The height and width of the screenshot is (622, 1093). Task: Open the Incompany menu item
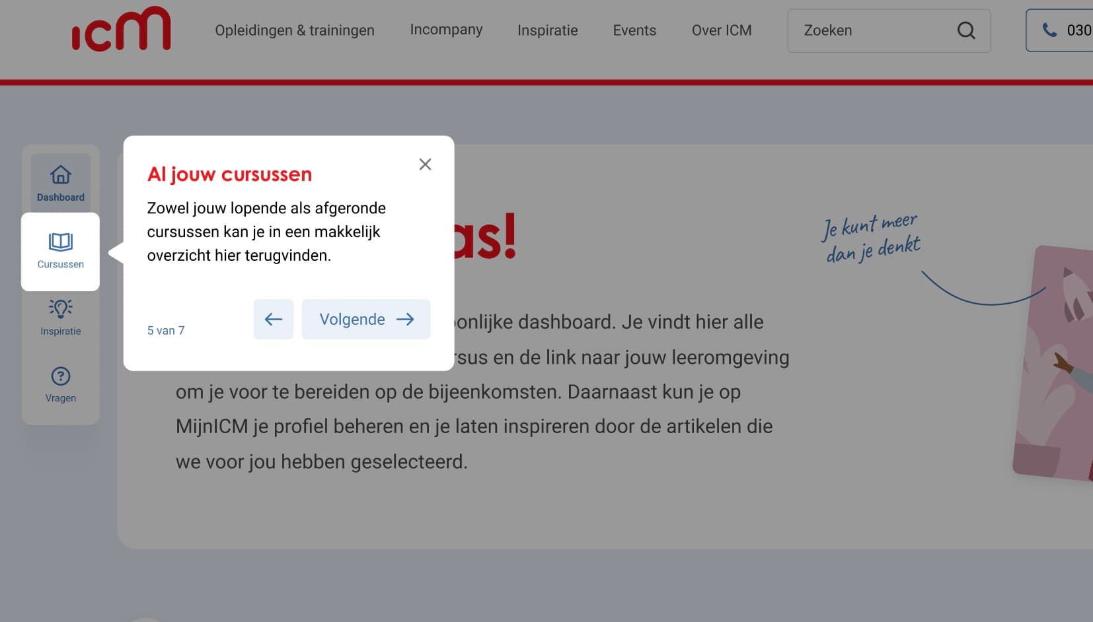tap(446, 30)
